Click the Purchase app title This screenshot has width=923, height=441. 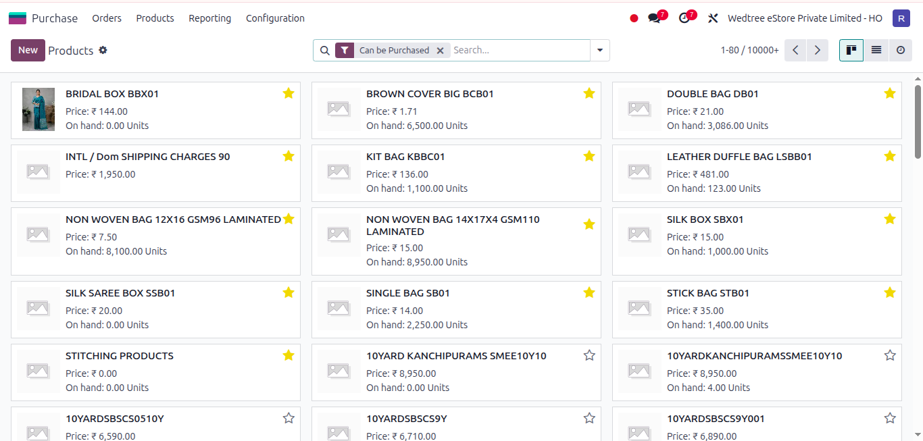tap(55, 18)
